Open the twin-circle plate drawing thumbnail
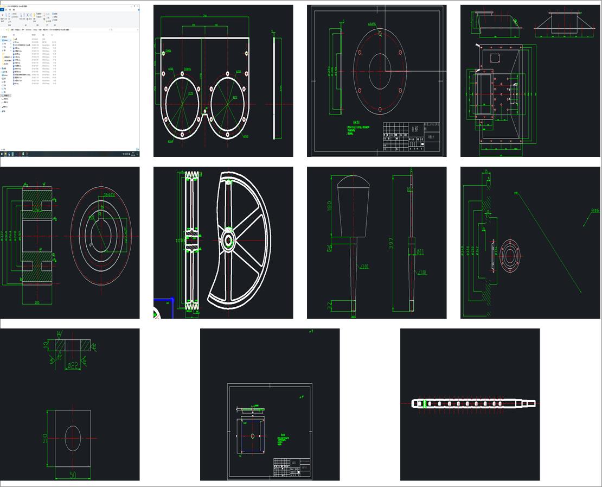The height and width of the screenshot is (487, 602). (223, 81)
